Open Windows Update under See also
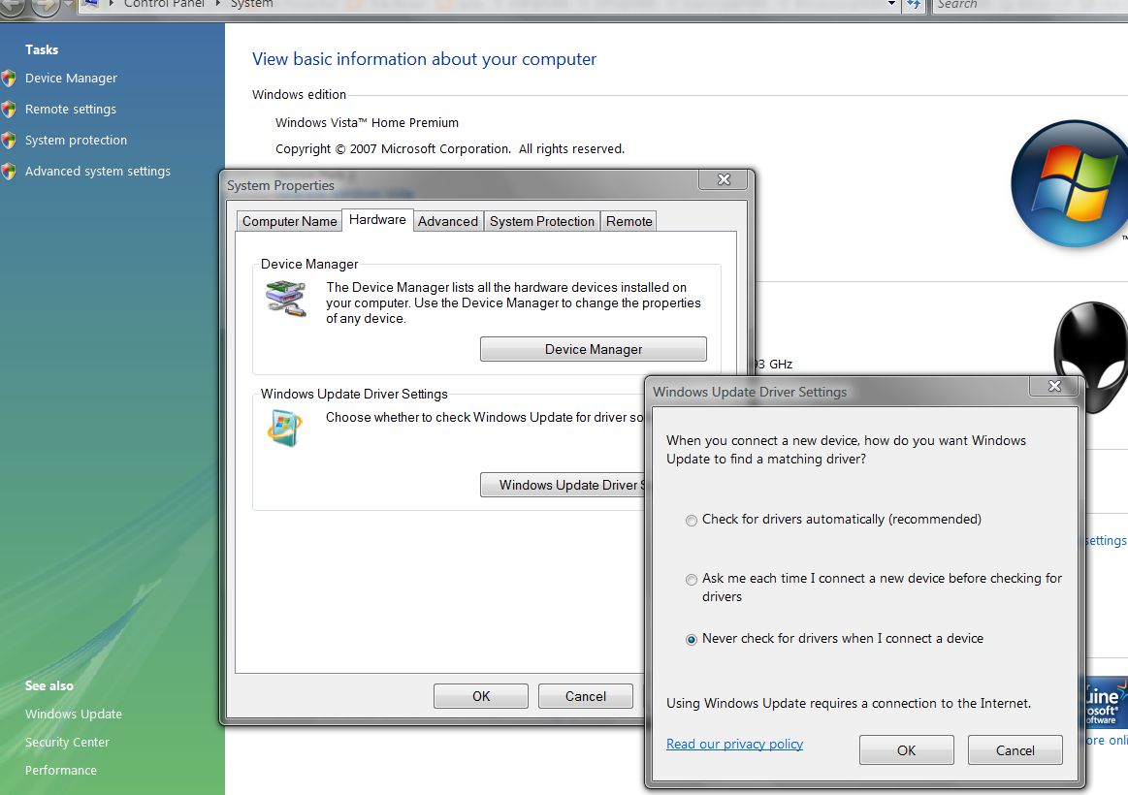The width and height of the screenshot is (1128, 795). 74,714
